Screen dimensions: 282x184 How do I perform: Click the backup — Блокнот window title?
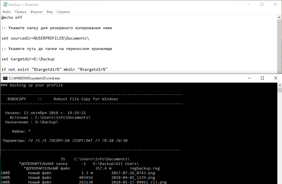click(24, 5)
